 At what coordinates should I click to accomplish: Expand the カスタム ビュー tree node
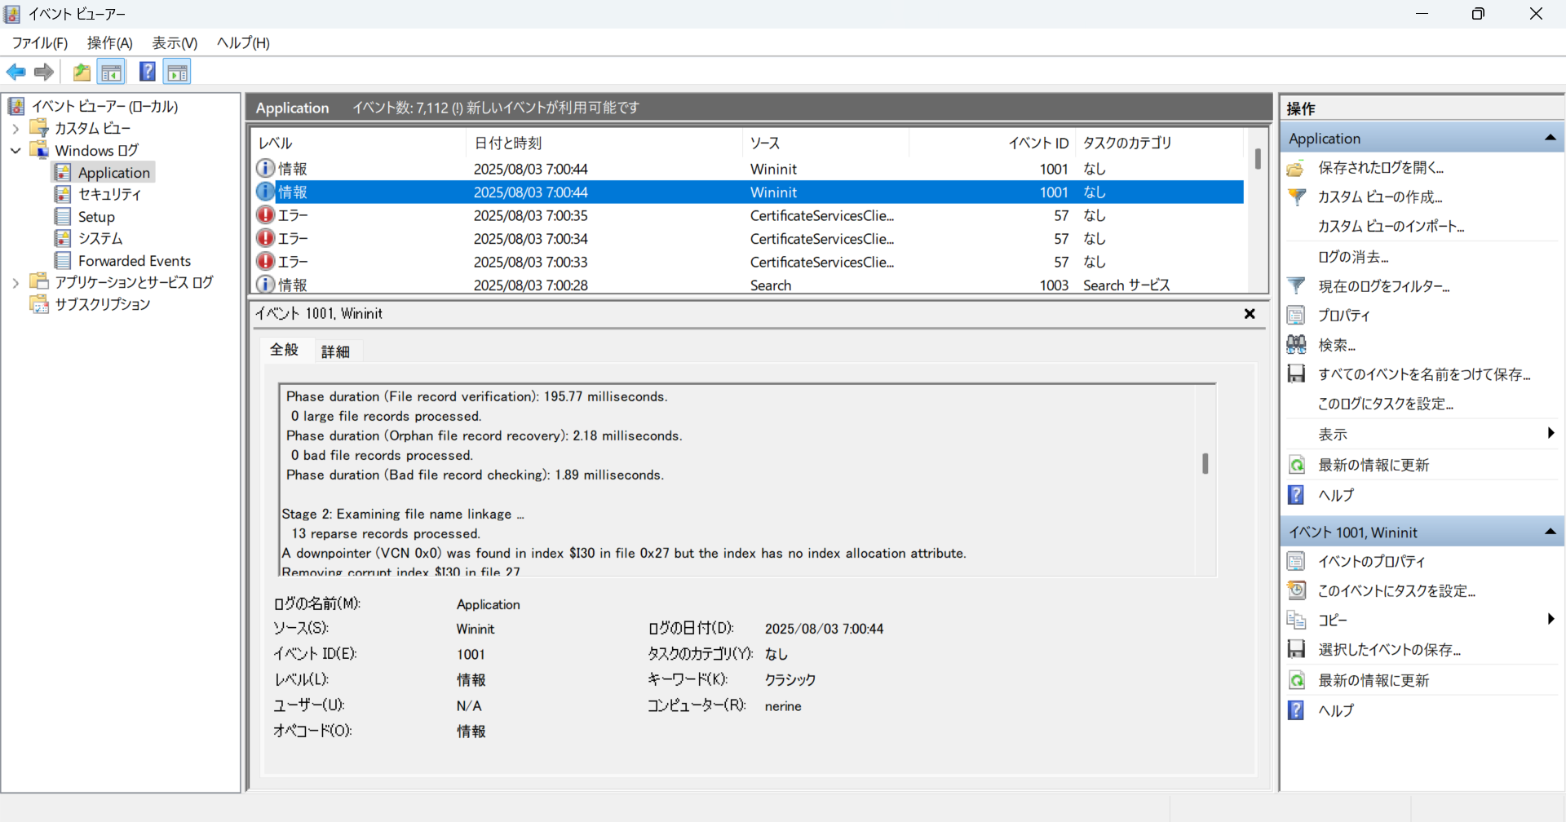[15, 129]
